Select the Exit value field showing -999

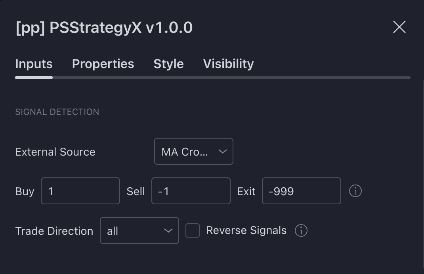pos(301,191)
